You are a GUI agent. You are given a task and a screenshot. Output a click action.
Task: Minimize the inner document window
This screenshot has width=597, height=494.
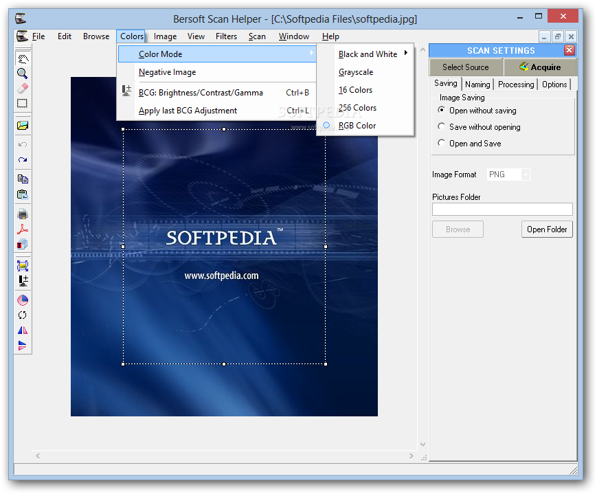click(x=545, y=36)
